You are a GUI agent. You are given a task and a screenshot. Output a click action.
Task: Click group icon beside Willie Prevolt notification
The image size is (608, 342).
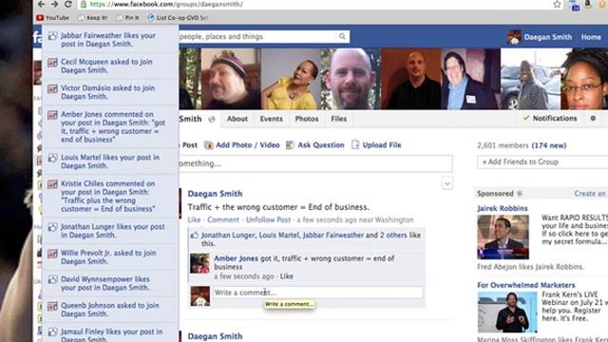pyautogui.click(x=53, y=254)
